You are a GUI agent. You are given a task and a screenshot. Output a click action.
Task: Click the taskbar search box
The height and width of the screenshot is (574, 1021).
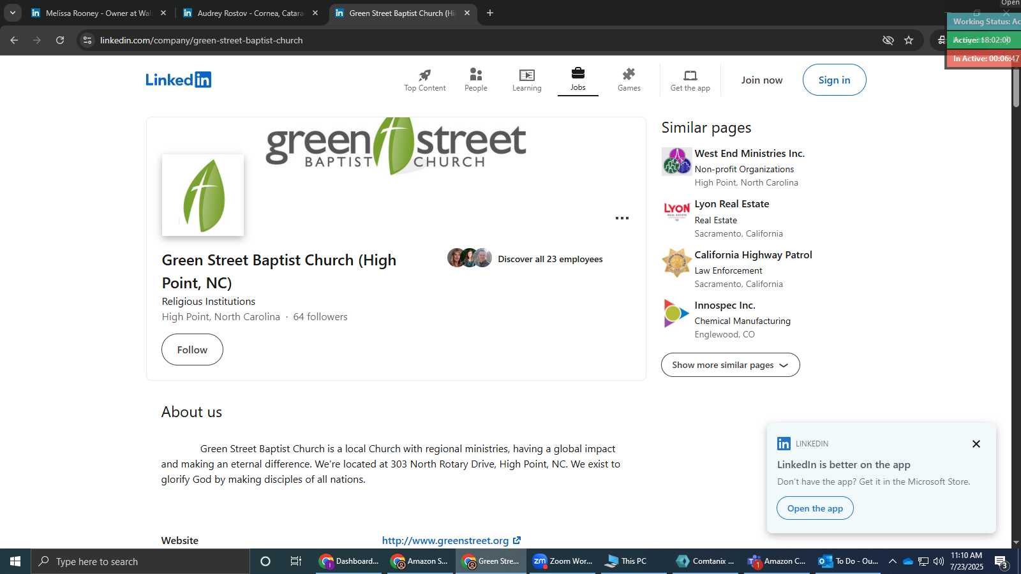(x=140, y=561)
